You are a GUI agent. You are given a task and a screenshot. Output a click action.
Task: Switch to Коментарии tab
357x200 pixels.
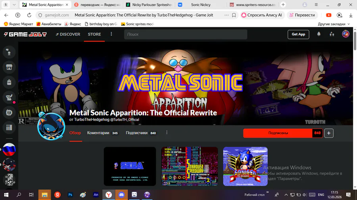click(x=102, y=133)
